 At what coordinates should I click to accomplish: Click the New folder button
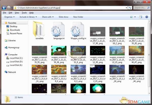coord(78,17)
